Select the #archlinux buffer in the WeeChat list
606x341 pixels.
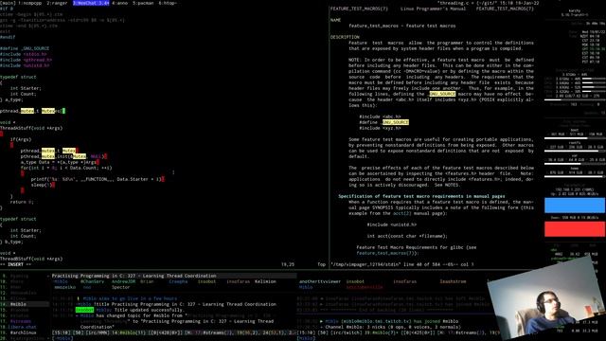click(23, 332)
